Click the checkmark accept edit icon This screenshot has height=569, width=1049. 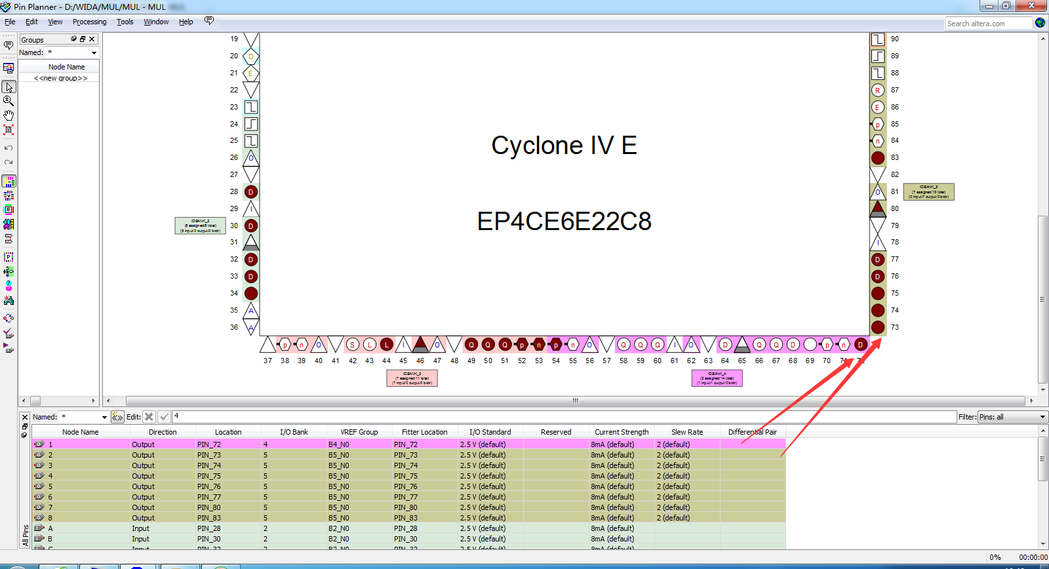click(x=165, y=417)
